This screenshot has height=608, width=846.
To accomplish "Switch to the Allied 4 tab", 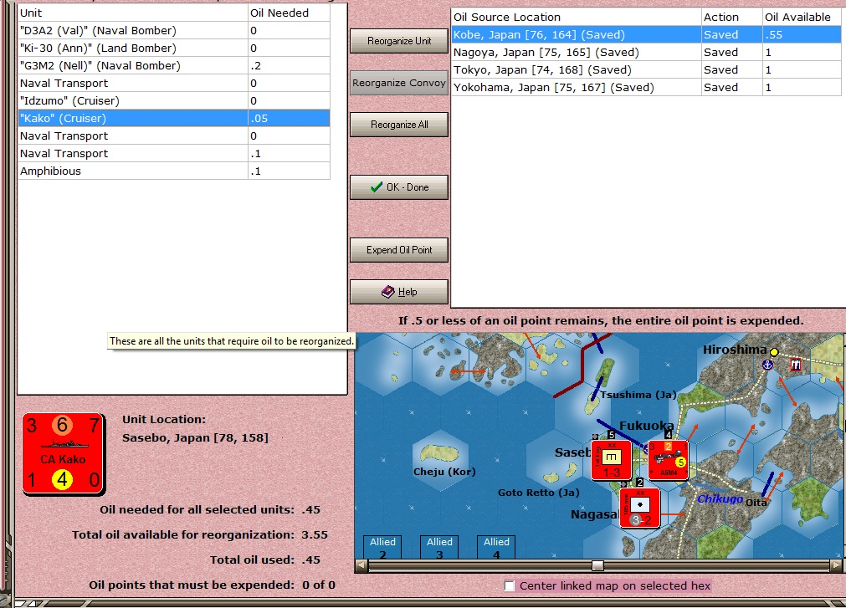I will (x=496, y=547).
